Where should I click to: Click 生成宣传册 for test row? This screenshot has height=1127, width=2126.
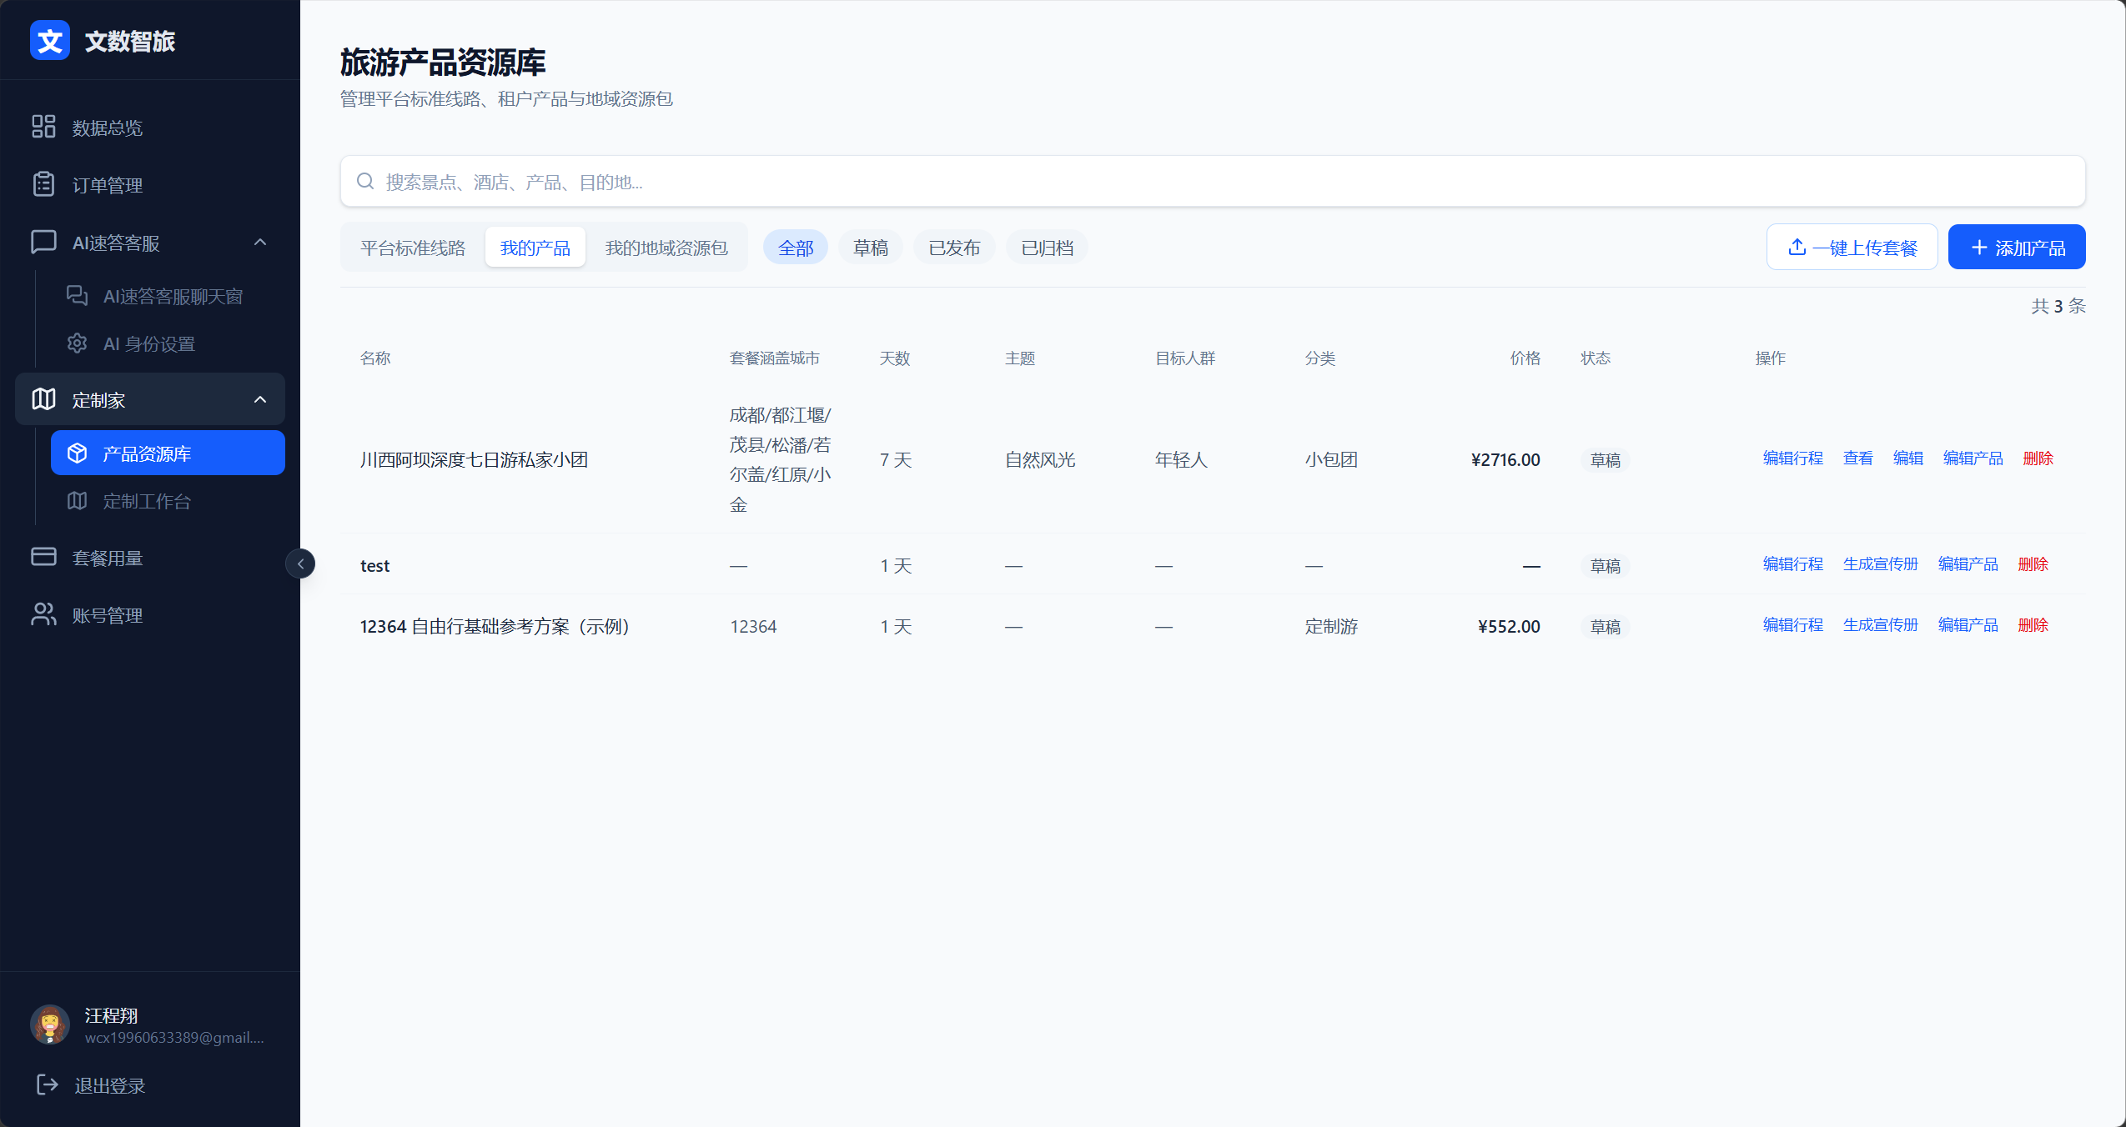click(x=1881, y=564)
